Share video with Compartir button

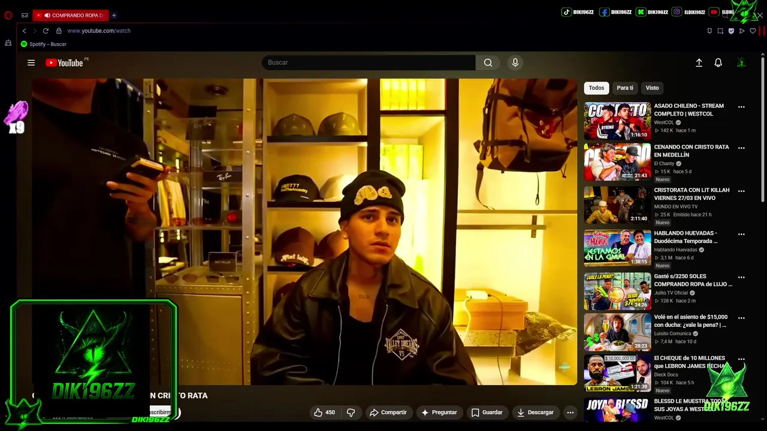[x=388, y=412]
